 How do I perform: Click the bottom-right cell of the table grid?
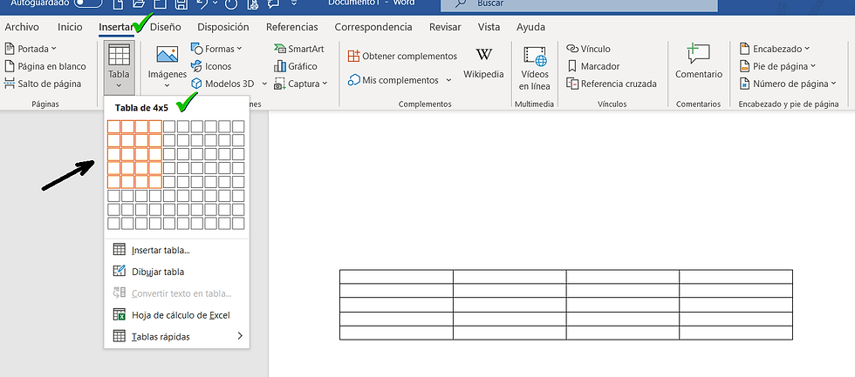(x=238, y=224)
